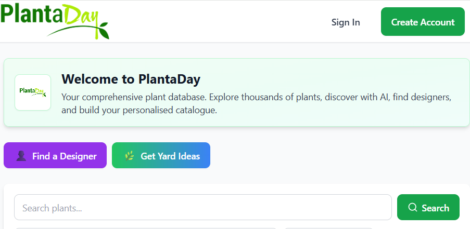Image resolution: width=470 pixels, height=229 pixels.
Task: Click the small PlantaDay logo in welcome banner
Action: [33, 92]
